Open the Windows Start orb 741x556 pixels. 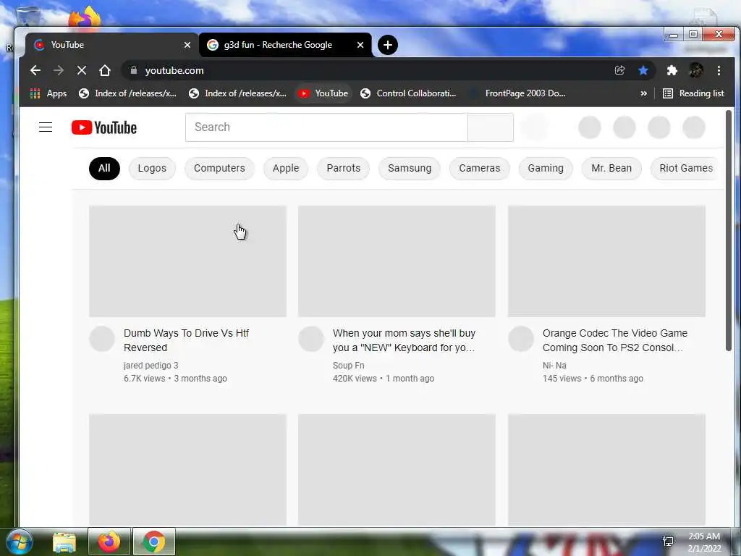(19, 542)
